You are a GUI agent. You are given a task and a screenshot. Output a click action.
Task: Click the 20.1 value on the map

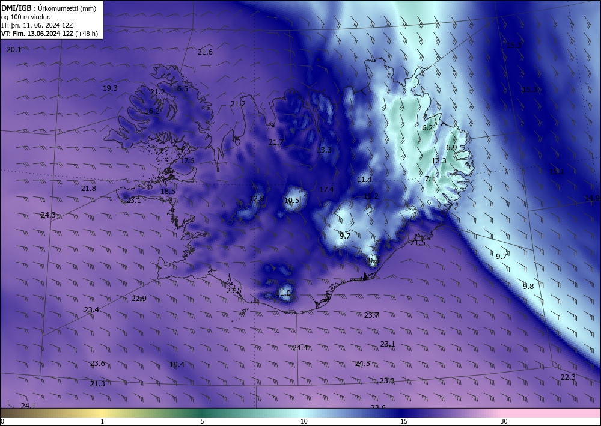coord(14,49)
